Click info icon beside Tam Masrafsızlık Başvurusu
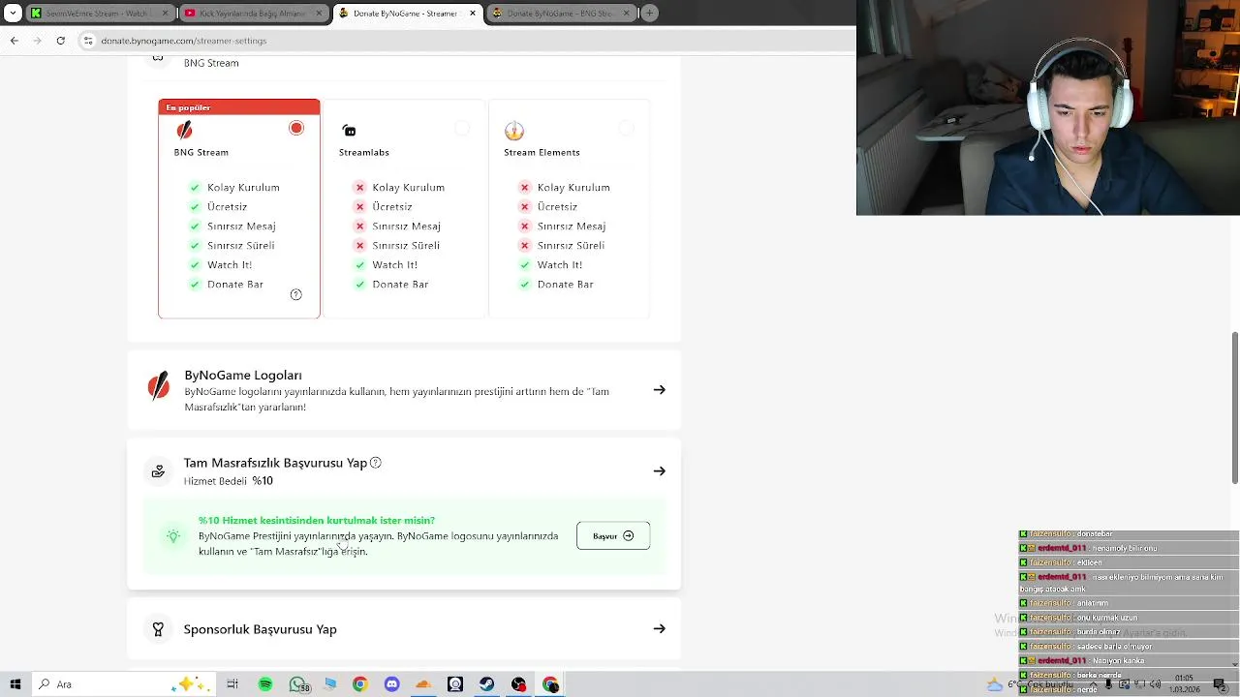The width and height of the screenshot is (1240, 697). (x=376, y=463)
